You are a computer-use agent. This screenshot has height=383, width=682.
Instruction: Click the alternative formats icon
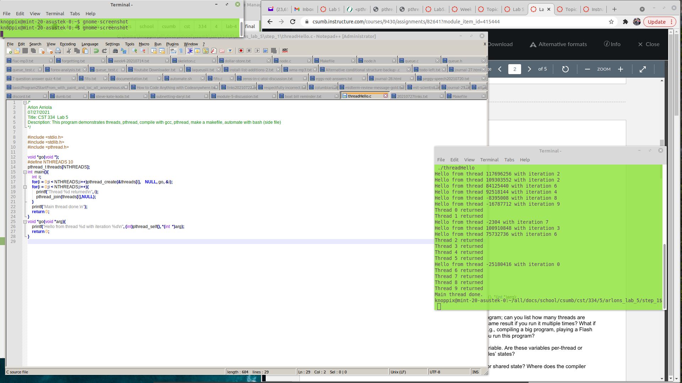pyautogui.click(x=533, y=44)
